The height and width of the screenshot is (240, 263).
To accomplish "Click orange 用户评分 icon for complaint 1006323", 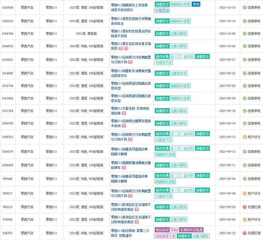I will pos(245,137).
